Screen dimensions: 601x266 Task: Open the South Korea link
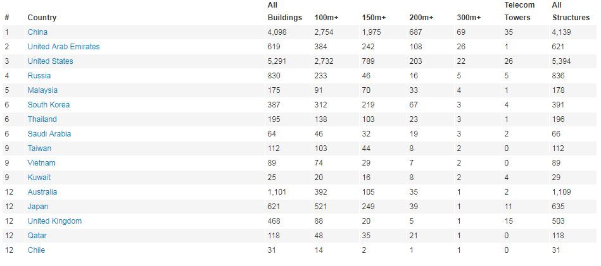tap(49, 105)
